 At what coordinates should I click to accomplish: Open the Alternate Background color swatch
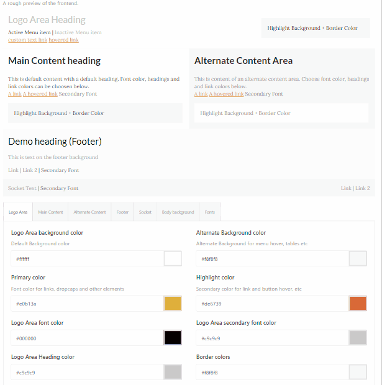358,258
